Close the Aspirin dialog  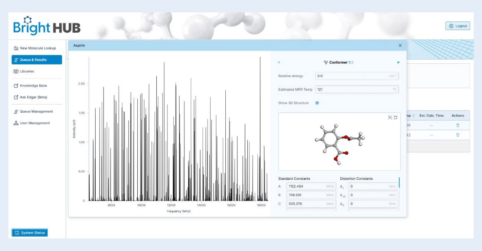click(x=400, y=46)
